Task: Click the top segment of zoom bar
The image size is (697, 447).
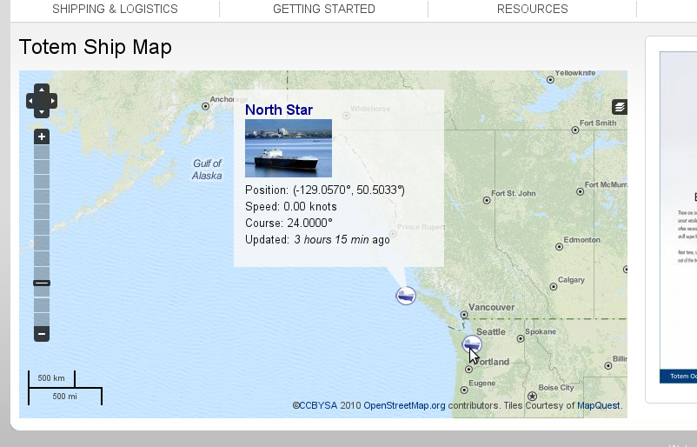Action: click(x=42, y=152)
